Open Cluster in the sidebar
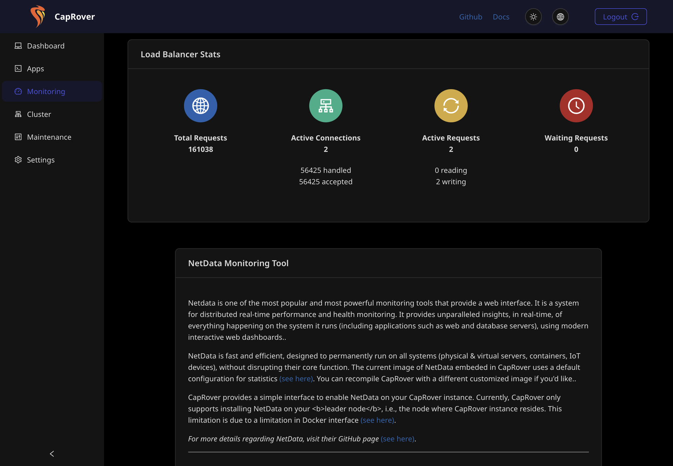The height and width of the screenshot is (466, 673). click(52, 114)
